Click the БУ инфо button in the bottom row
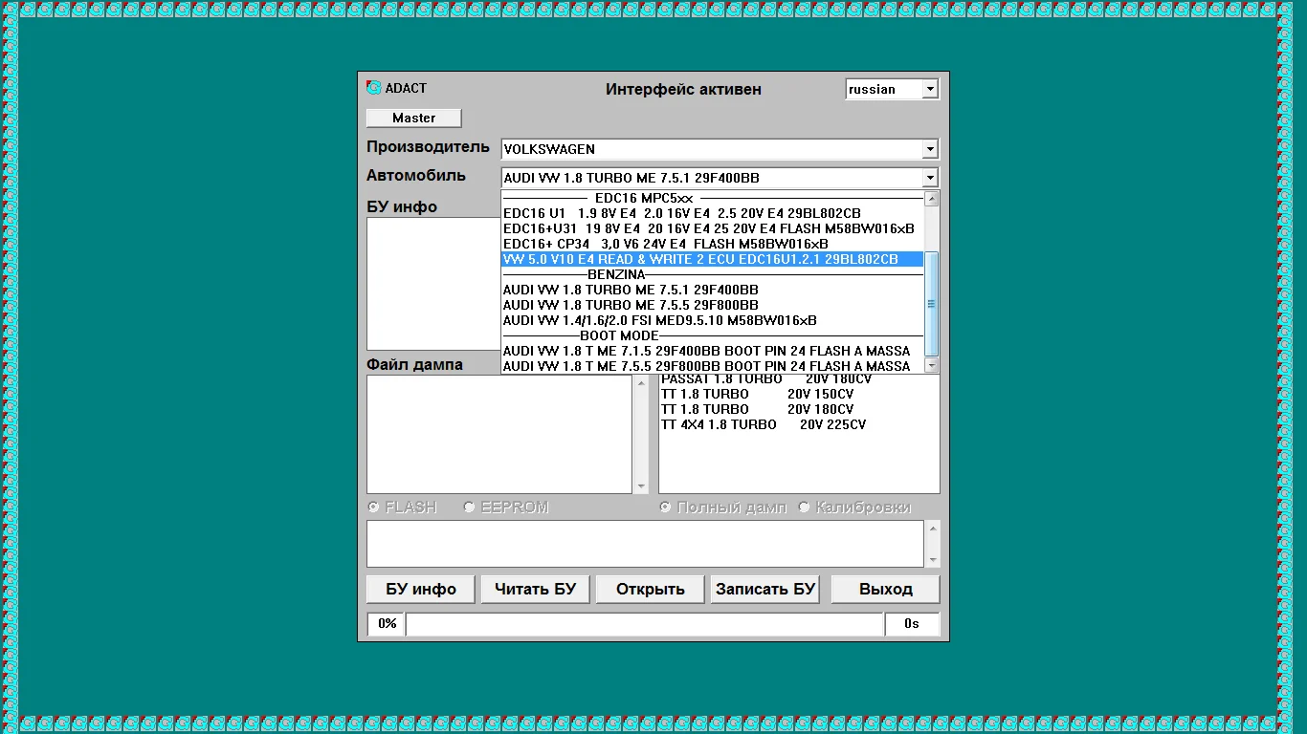Viewport: 1307px width, 734px height. click(x=421, y=589)
